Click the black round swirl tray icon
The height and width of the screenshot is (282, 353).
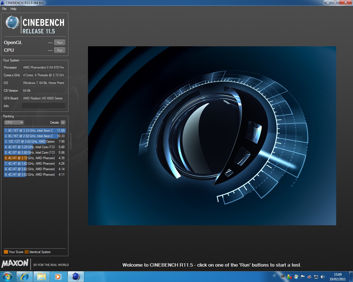point(283,277)
